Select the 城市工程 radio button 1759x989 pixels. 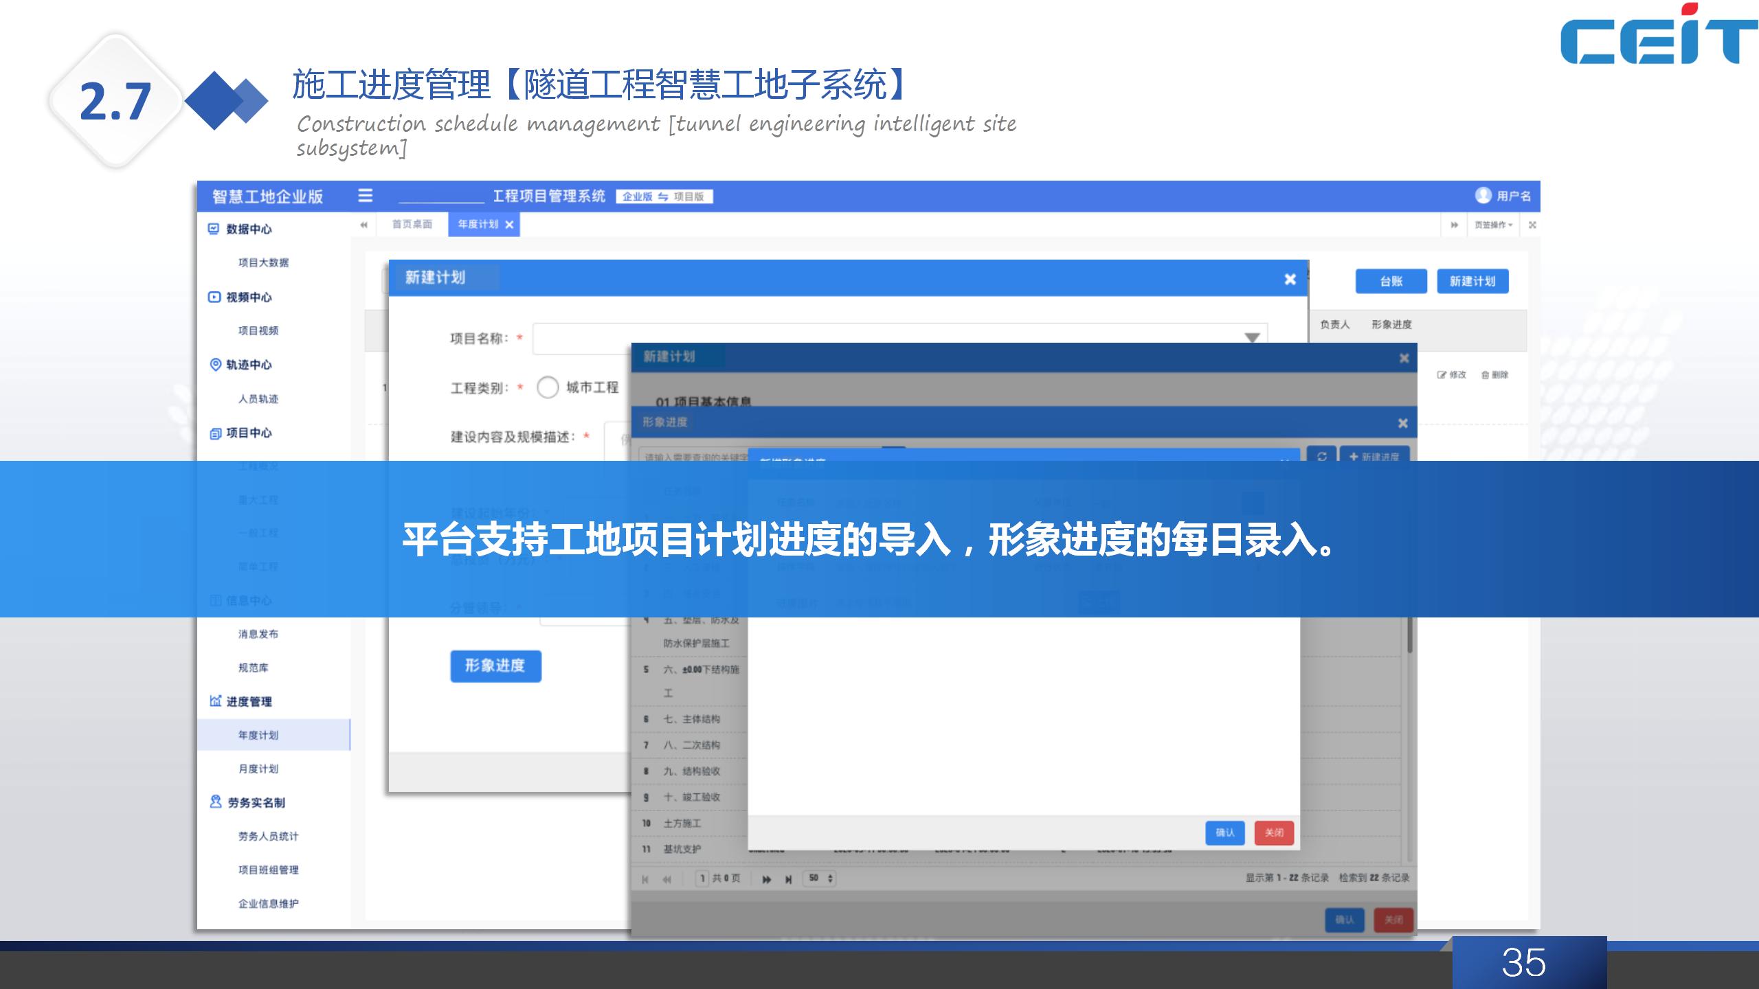548,387
